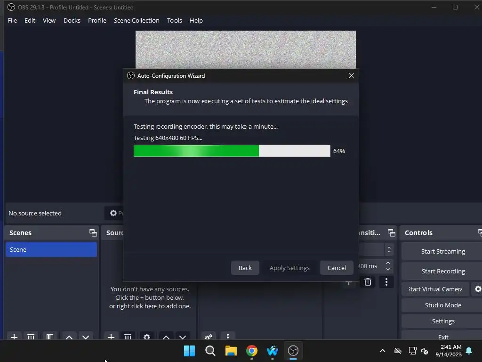Open the File menu

pos(12,20)
